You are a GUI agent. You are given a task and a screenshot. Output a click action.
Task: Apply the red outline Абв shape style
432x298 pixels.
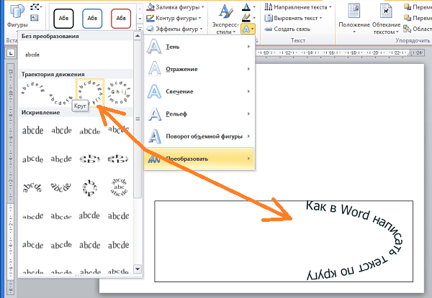click(x=121, y=19)
